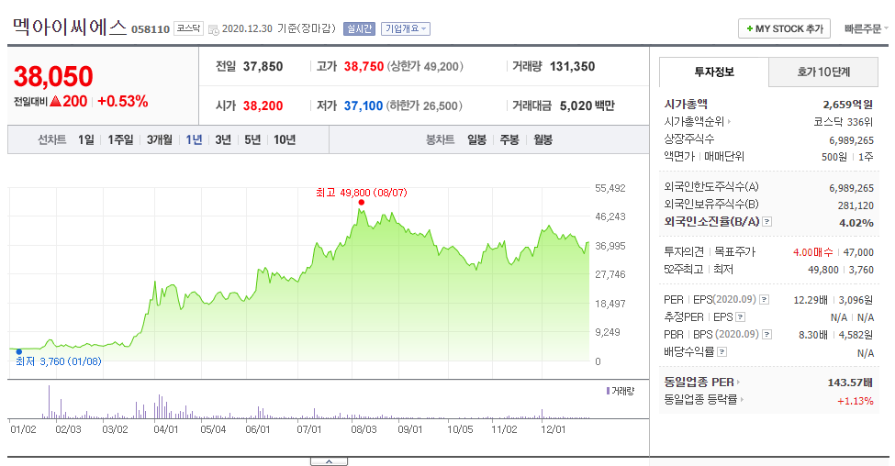
Task: Open the 기업개요 dropdown
Action: [406, 28]
